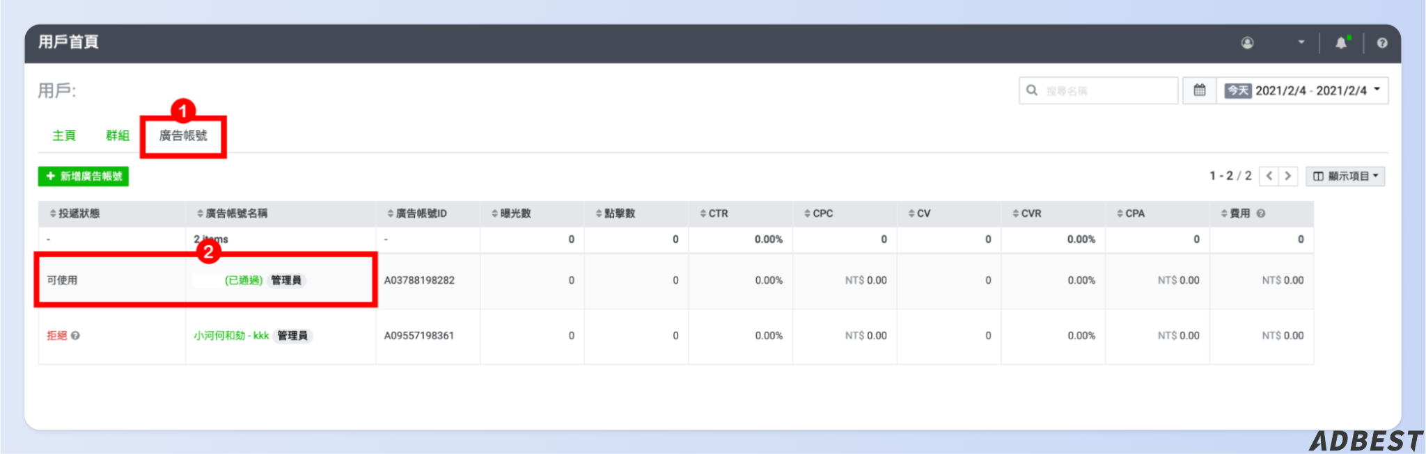Sort by 費用 column header
Viewport: 1426px width, 454px height.
click(x=1235, y=213)
